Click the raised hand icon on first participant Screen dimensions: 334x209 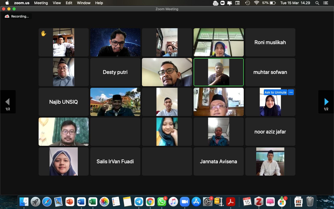click(x=44, y=33)
